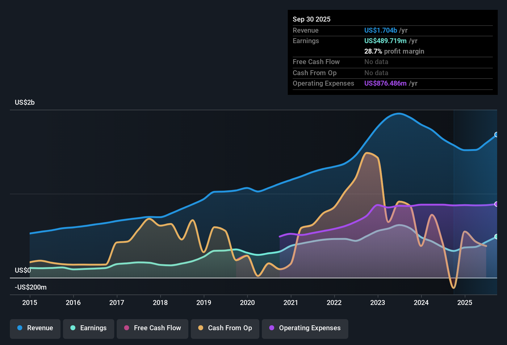The image size is (507, 345).
Task: Click the purple Operating Expenses dot icon
Action: point(271,328)
